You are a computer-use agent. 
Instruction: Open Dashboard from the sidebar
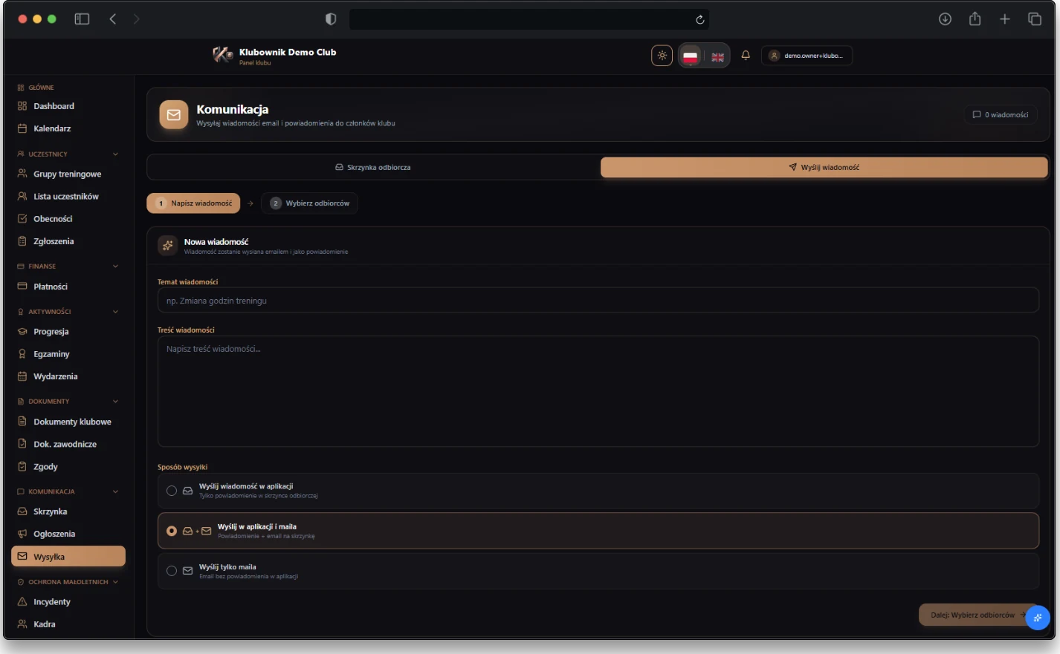click(54, 106)
